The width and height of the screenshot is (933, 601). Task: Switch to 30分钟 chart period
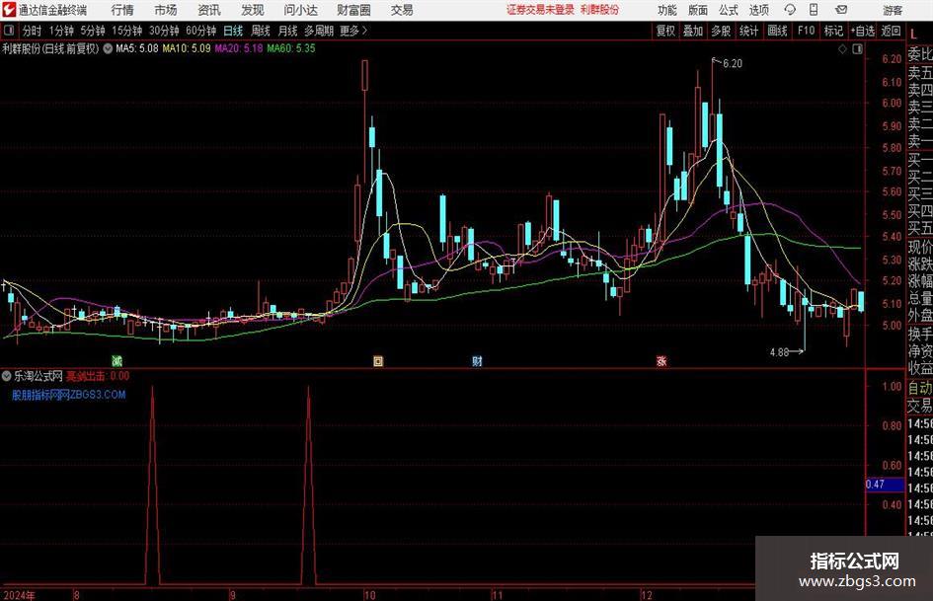click(164, 31)
